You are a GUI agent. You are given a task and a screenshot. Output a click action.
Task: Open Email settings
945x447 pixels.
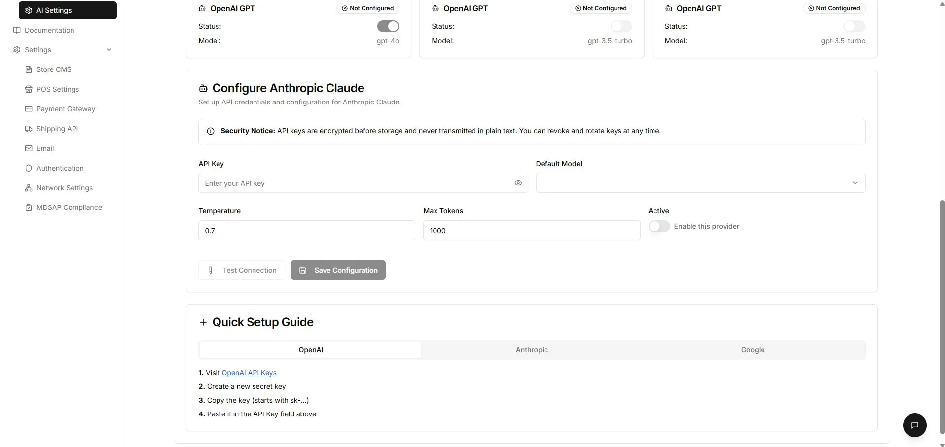pyautogui.click(x=45, y=148)
